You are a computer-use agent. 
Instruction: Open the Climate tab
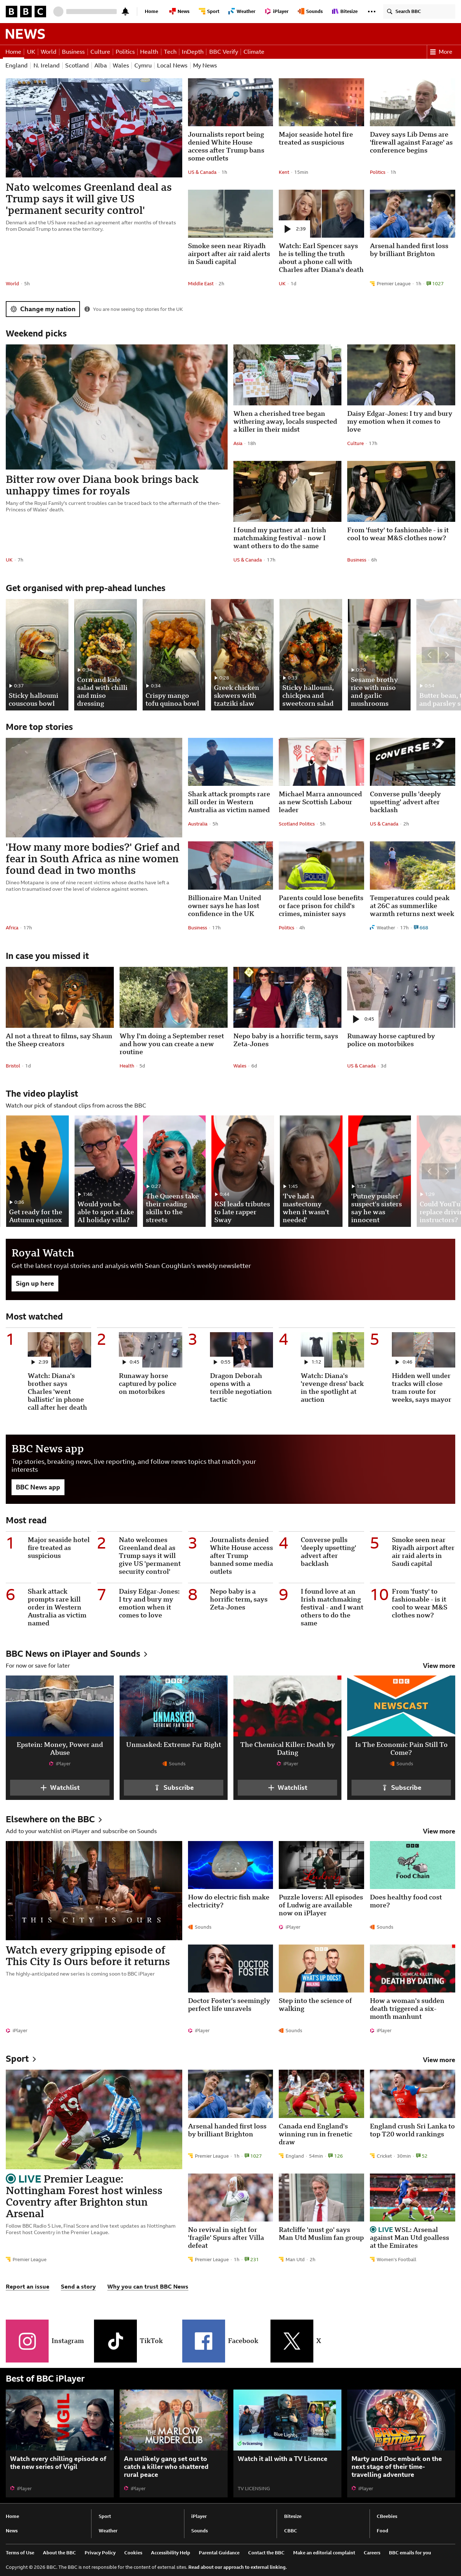click(254, 52)
